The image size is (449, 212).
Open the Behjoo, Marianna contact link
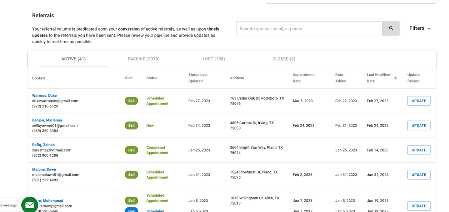click(x=47, y=120)
